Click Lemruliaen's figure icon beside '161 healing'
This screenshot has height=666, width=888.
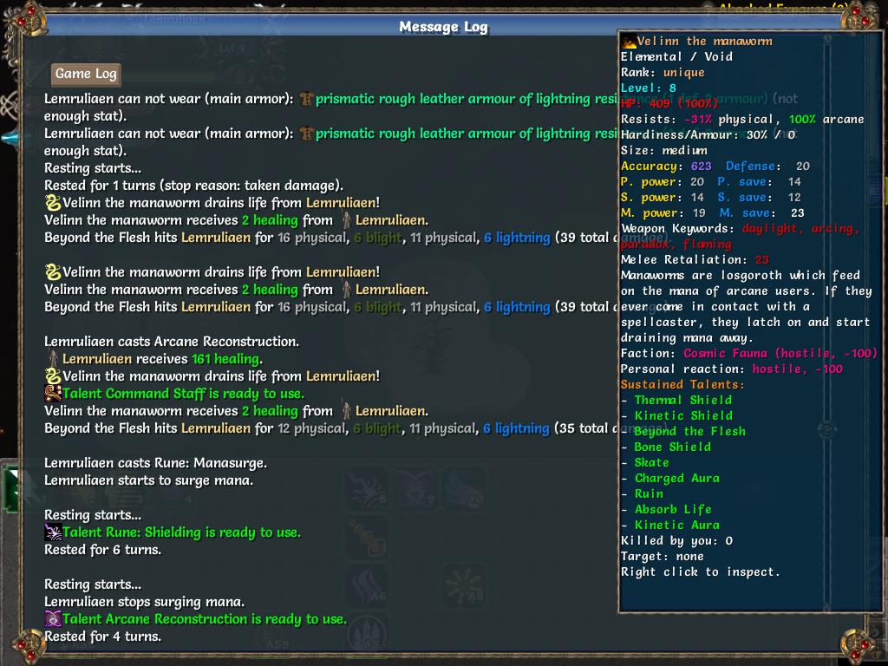[x=53, y=359]
